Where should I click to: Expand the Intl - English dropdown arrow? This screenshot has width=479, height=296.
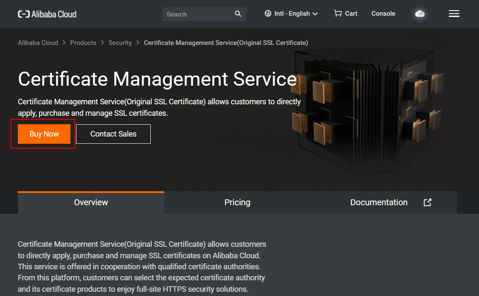click(x=315, y=14)
